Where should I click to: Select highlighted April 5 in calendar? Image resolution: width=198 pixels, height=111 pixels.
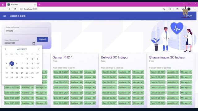[x=12, y=64]
